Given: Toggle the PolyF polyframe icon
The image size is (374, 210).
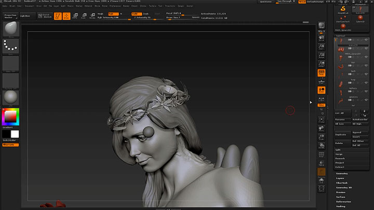Looking at the screenshot, I should [322, 155].
